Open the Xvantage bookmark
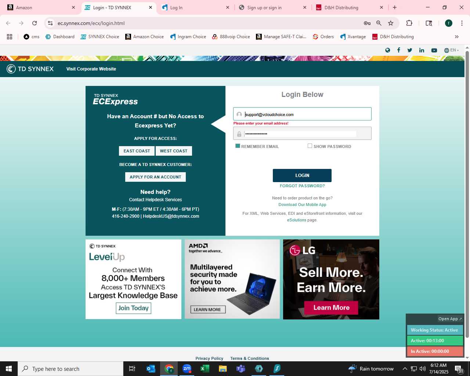 353,37
